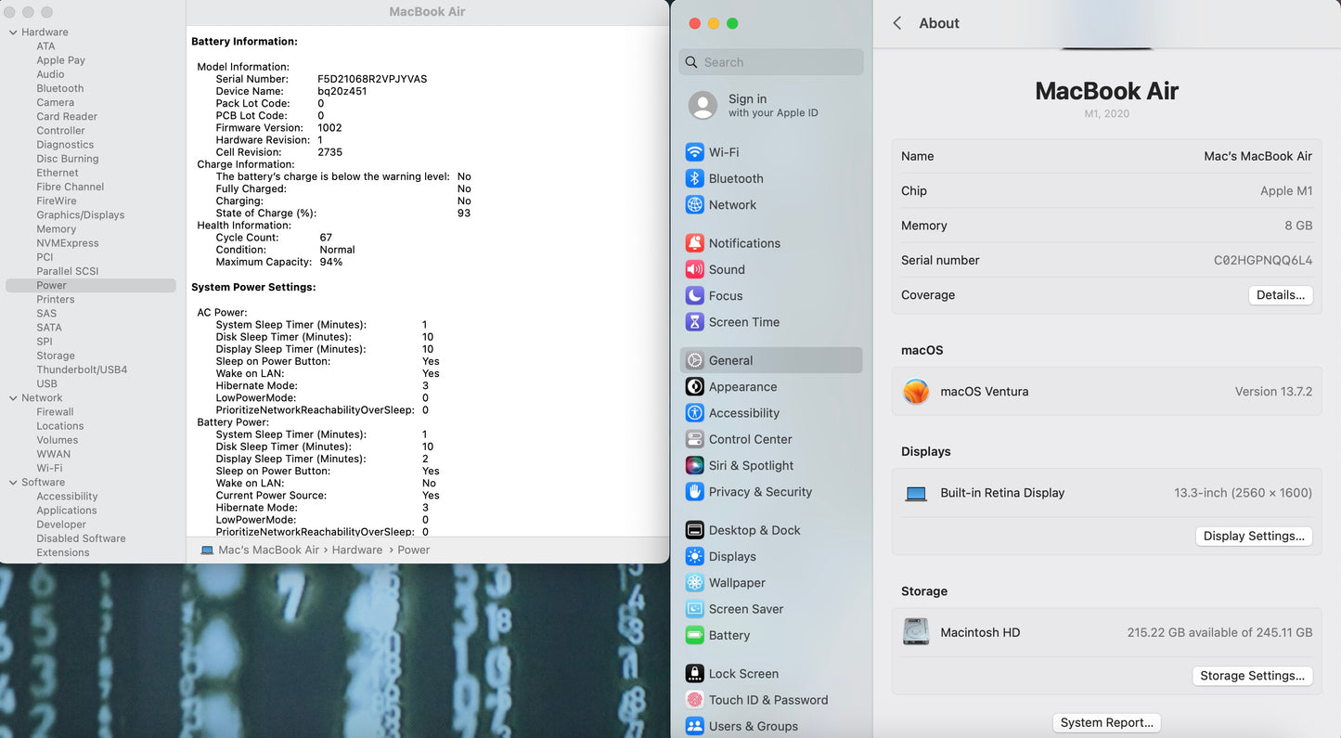Open Touch ID & Password fingerprint icon
The image size is (1341, 738).
[x=694, y=700]
